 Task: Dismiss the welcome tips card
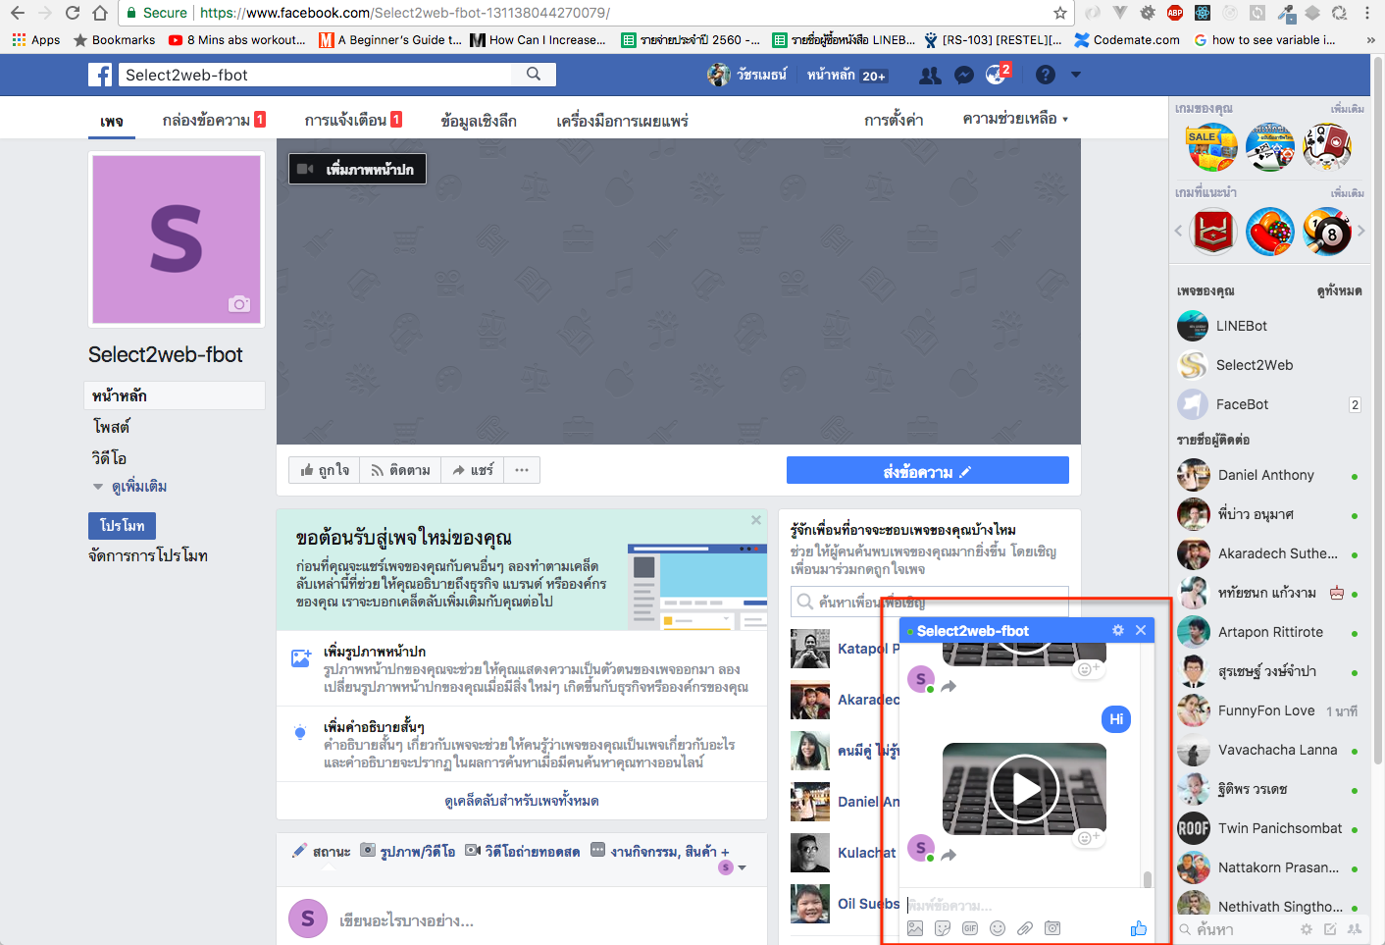coord(756,520)
